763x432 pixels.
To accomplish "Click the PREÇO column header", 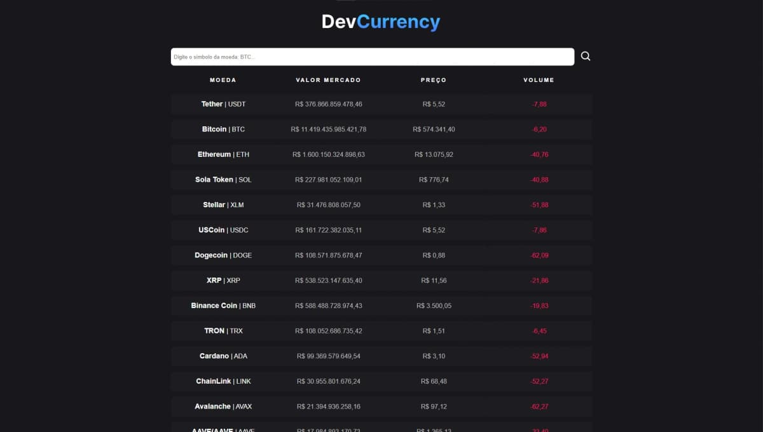I will (x=434, y=80).
